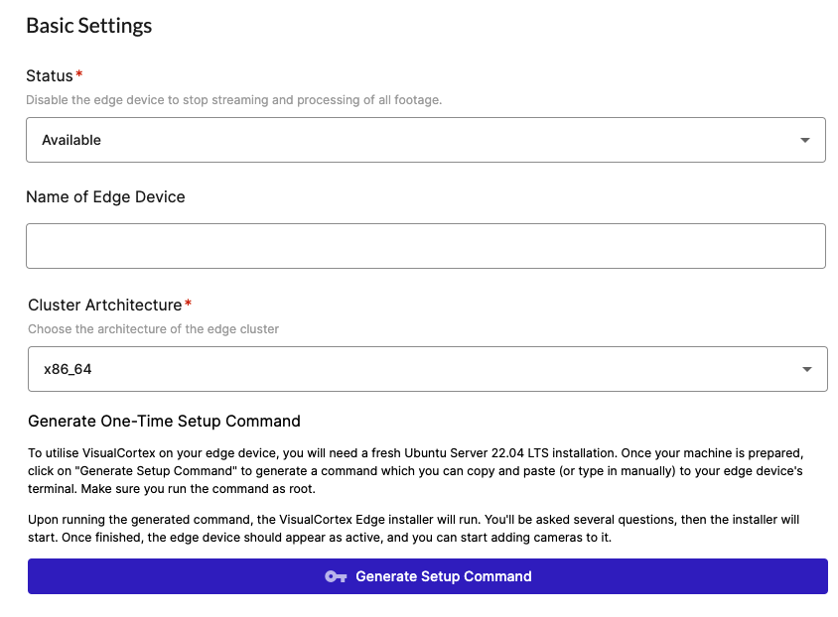Click the Generate One-Time Setup Command heading
This screenshot has width=838, height=617.
[164, 421]
